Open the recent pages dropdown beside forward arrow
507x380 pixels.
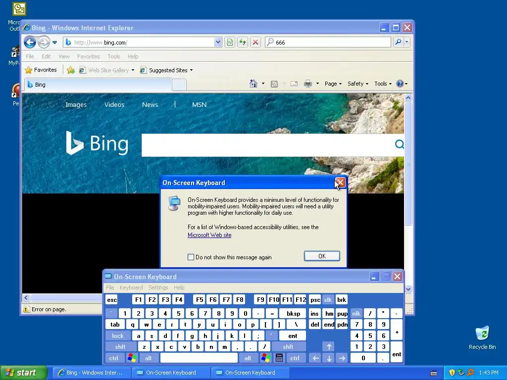pos(54,43)
